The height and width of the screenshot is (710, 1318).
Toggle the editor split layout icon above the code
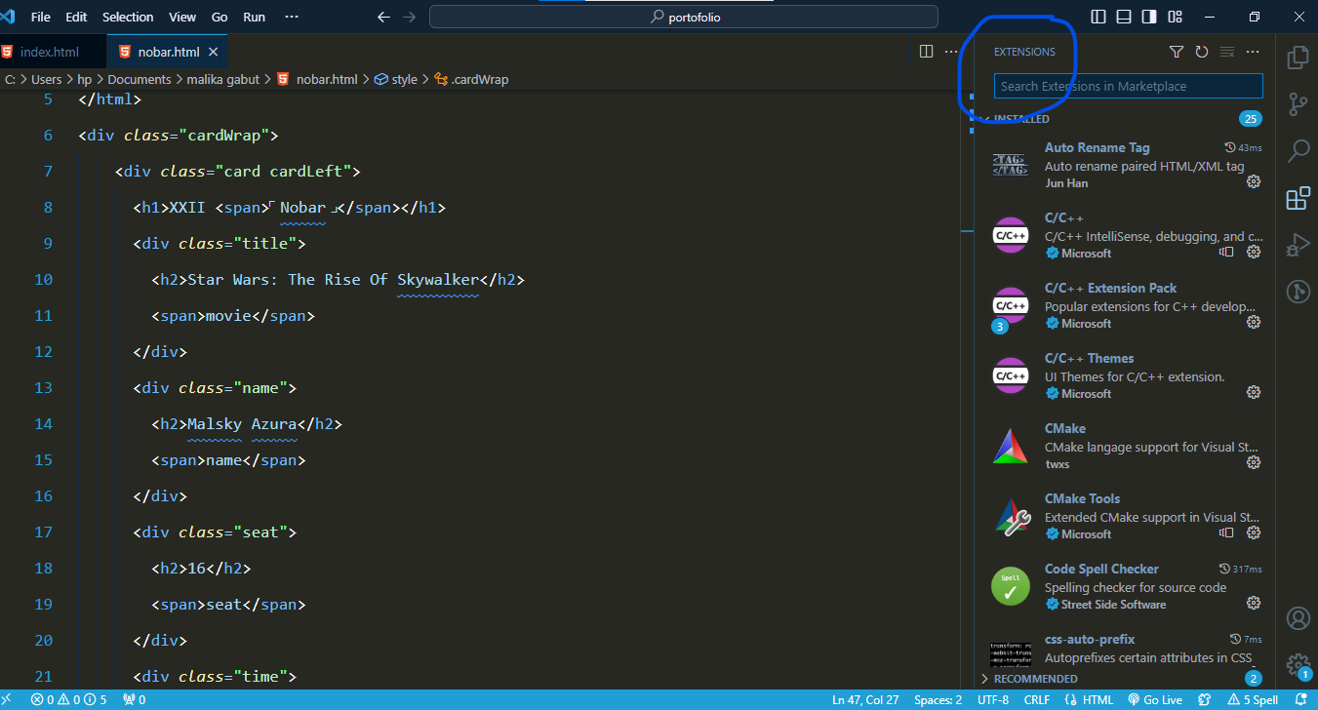point(925,51)
